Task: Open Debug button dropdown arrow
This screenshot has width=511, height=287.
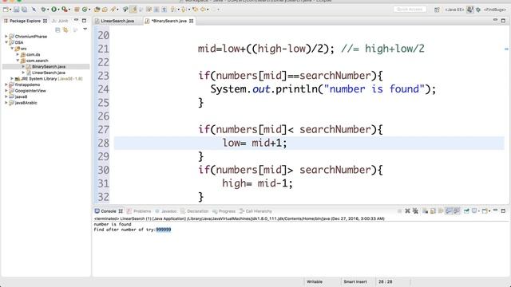Action: [48, 10]
